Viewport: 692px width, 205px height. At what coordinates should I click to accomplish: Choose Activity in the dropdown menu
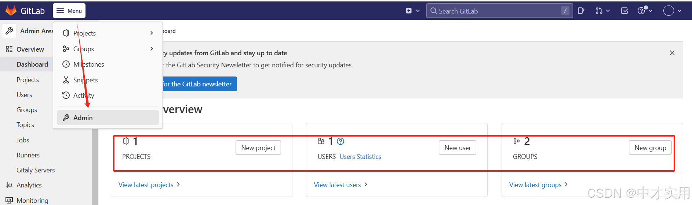click(x=108, y=95)
